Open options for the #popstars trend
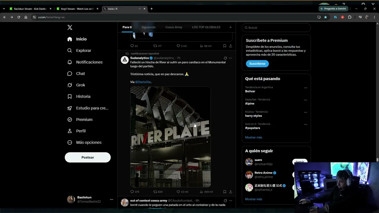 306,125
